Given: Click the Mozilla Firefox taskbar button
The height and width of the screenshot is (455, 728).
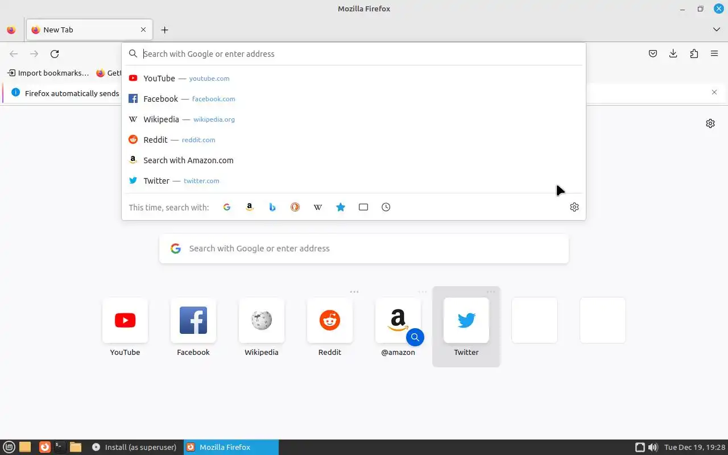Looking at the screenshot, I should pos(231,447).
